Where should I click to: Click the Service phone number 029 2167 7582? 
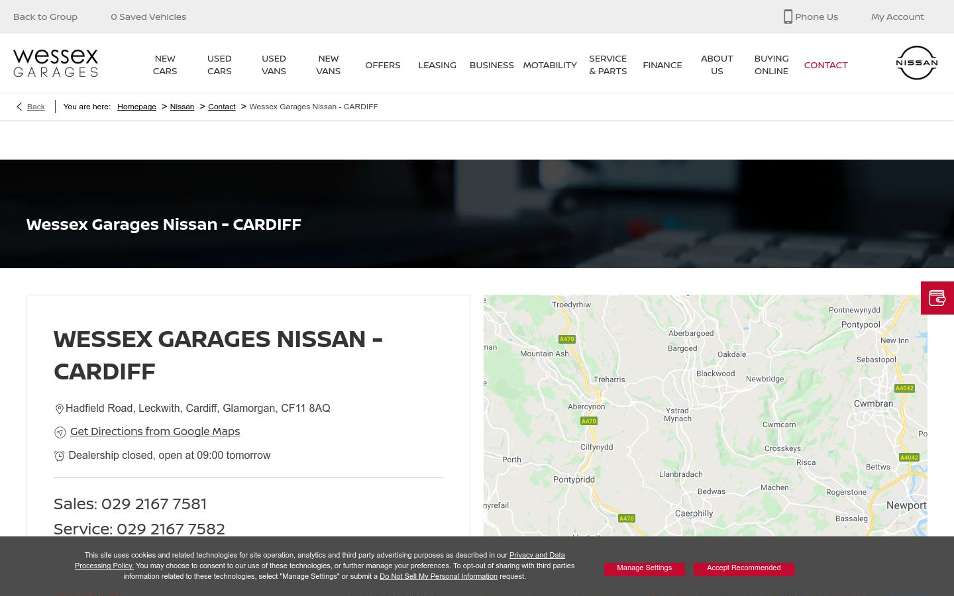tap(171, 529)
